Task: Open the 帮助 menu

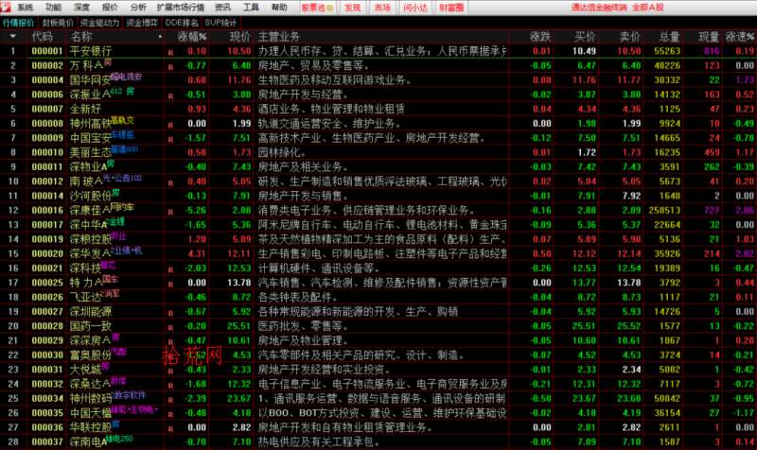Action: pos(279,8)
